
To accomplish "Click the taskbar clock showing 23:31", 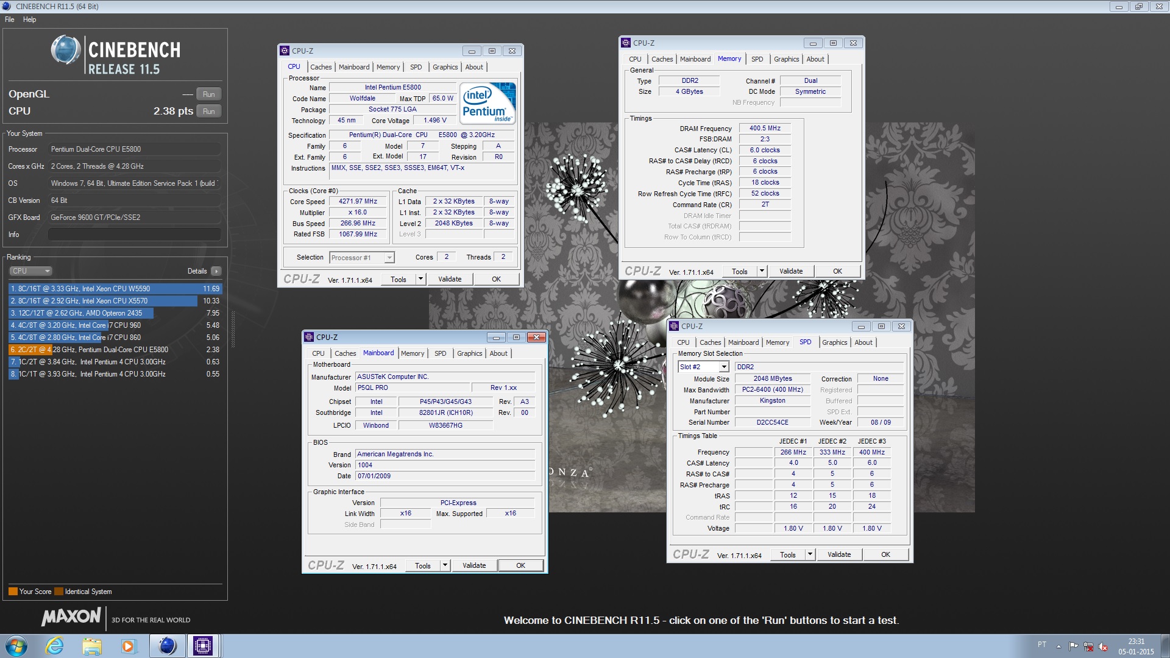I will (x=1136, y=642).
